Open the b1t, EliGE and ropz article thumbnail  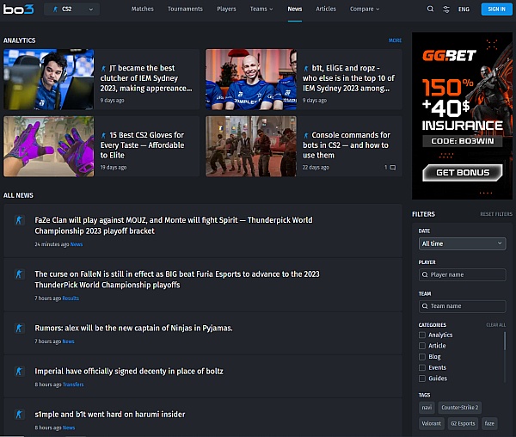point(251,79)
